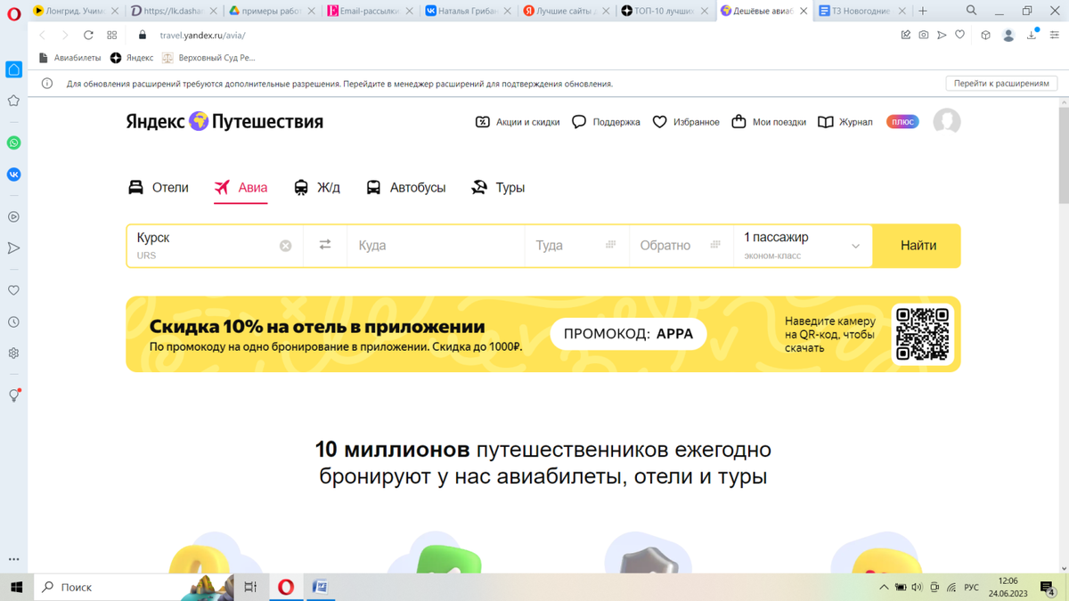Open the player icon in sidebar
Viewport: 1069px width, 601px height.
(x=14, y=216)
